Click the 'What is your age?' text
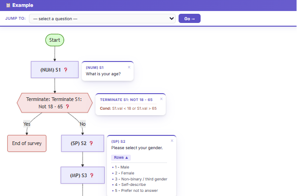Image resolution: width=297 pixels, height=196 pixels. click(103, 74)
